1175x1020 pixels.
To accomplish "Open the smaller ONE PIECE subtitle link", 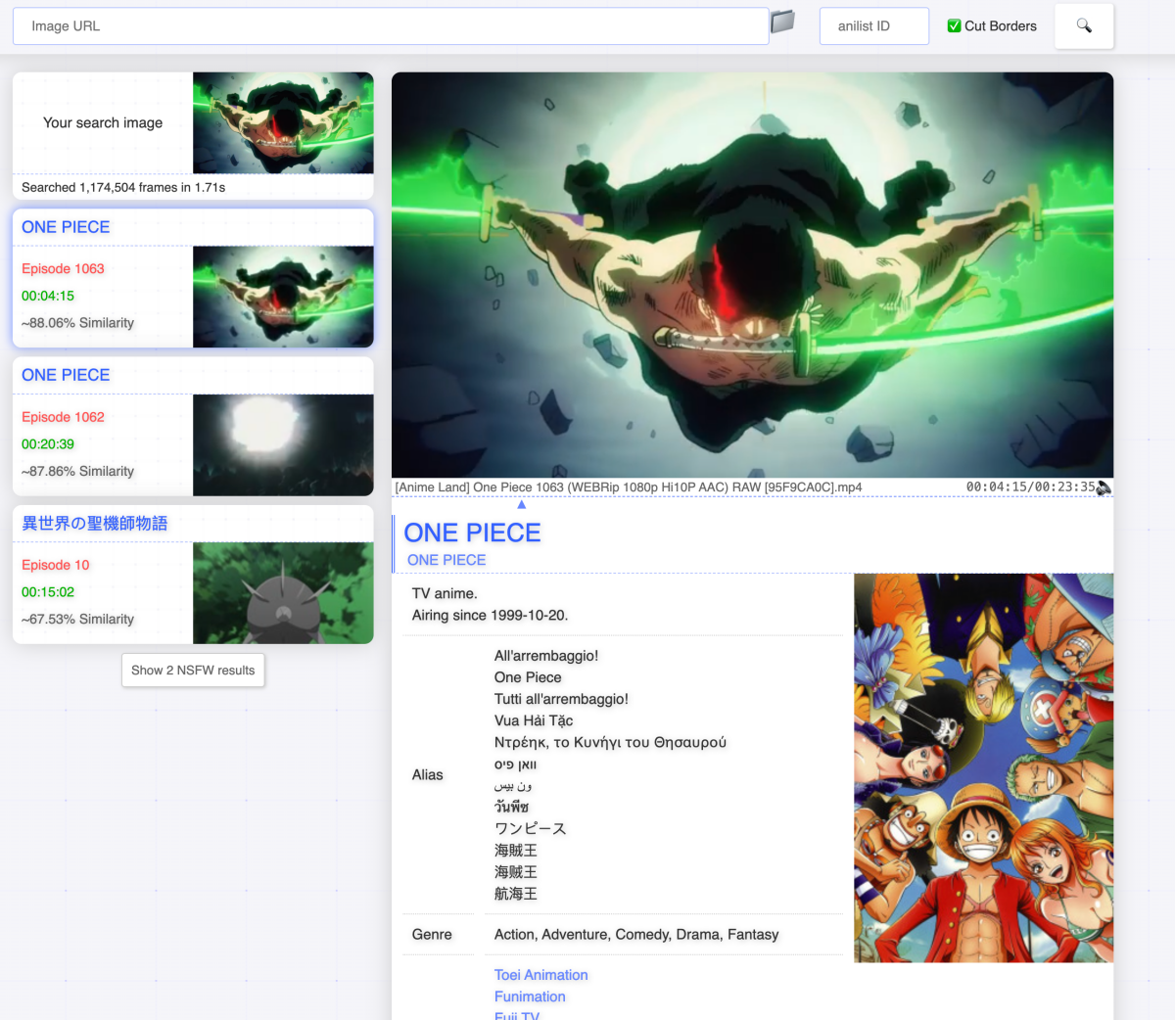I will coord(446,560).
